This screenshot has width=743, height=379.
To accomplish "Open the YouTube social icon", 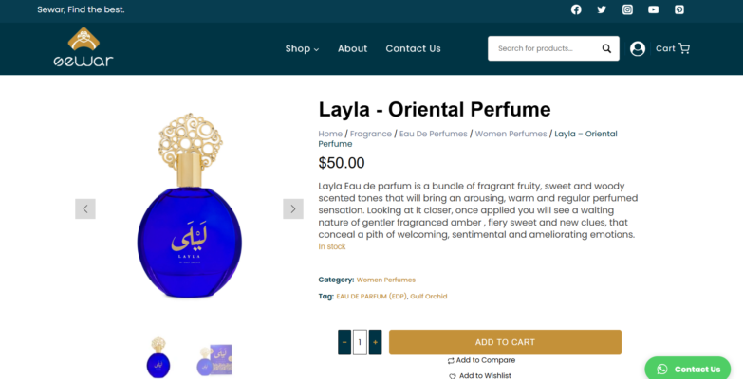I will point(653,9).
